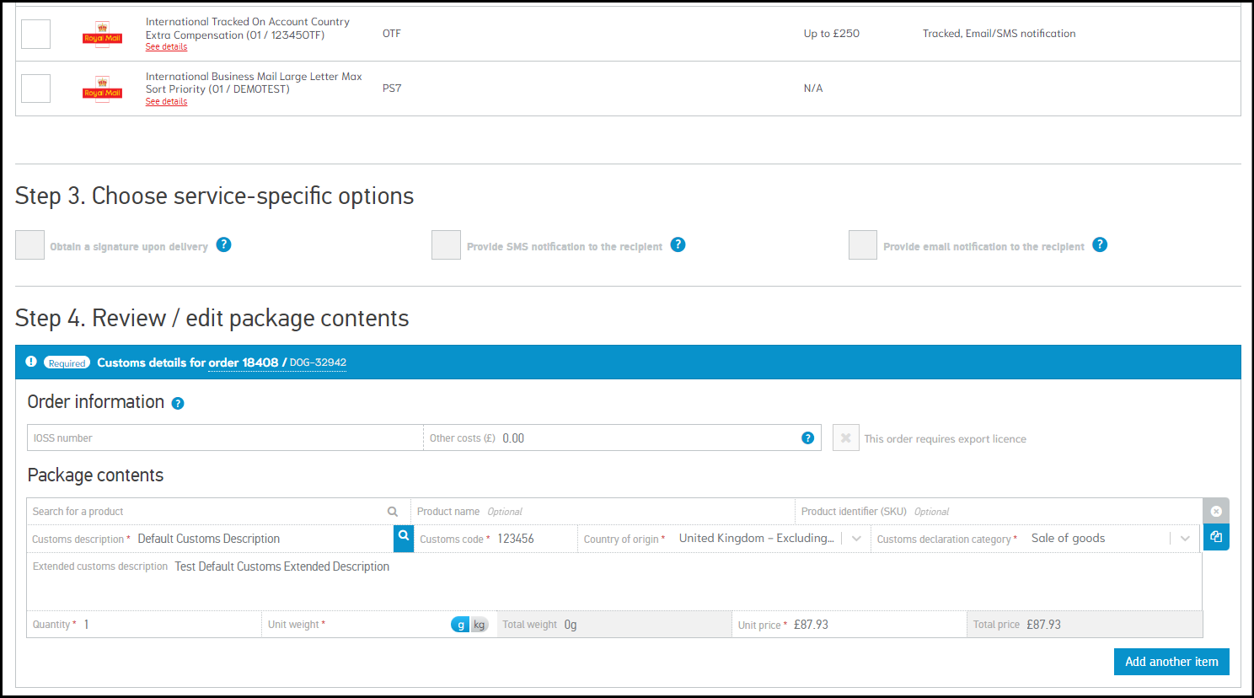Open help icon in the Other costs field
Image resolution: width=1254 pixels, height=698 pixels.
point(807,438)
